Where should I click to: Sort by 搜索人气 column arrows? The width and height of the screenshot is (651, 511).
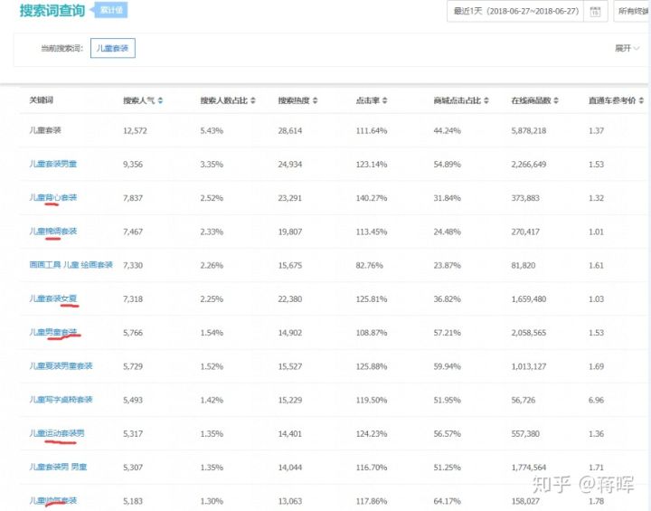tap(160, 100)
